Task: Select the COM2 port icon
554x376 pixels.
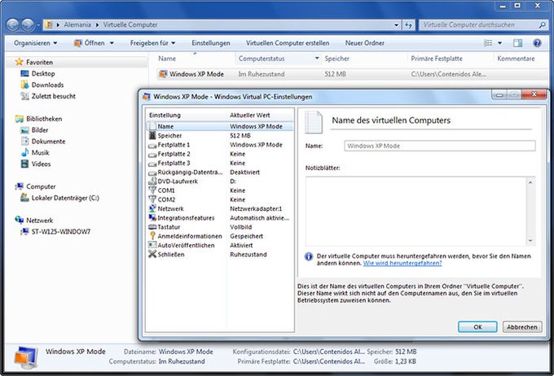Action: point(152,199)
